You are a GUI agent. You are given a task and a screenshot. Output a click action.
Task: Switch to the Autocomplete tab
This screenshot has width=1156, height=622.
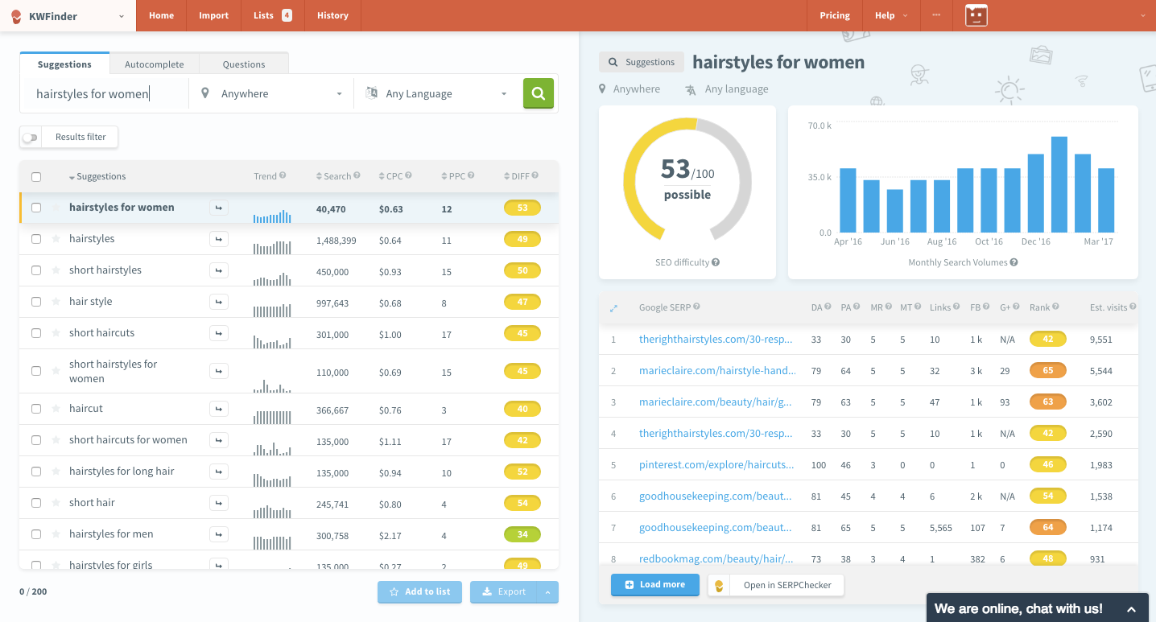(154, 64)
